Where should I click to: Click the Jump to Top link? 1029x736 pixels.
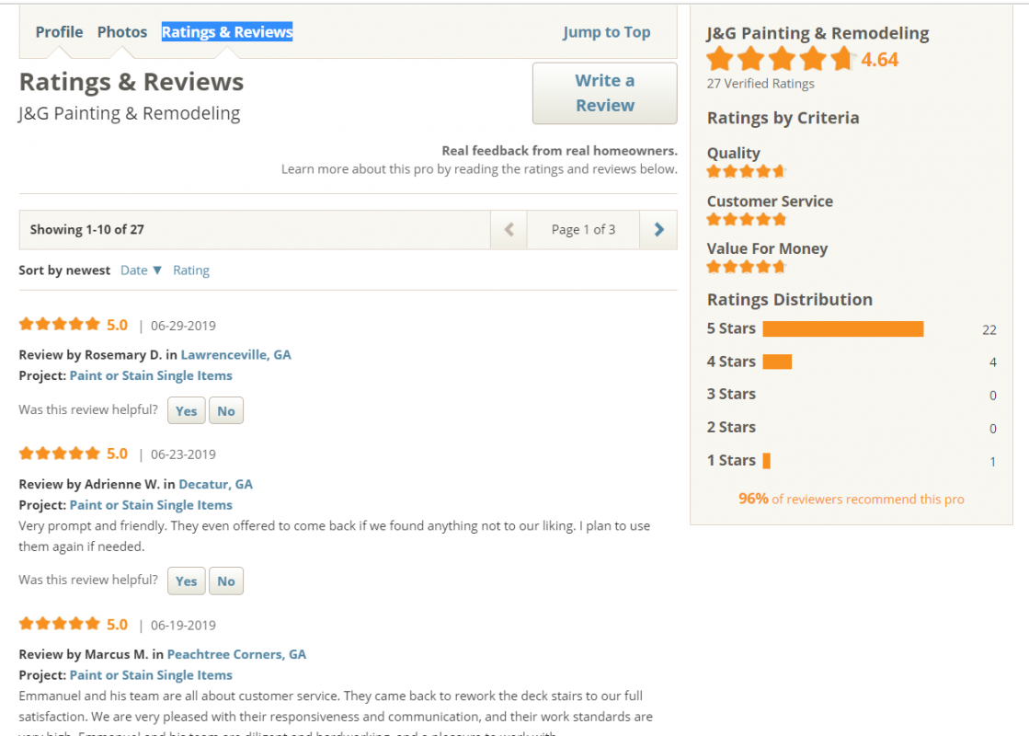tap(606, 32)
